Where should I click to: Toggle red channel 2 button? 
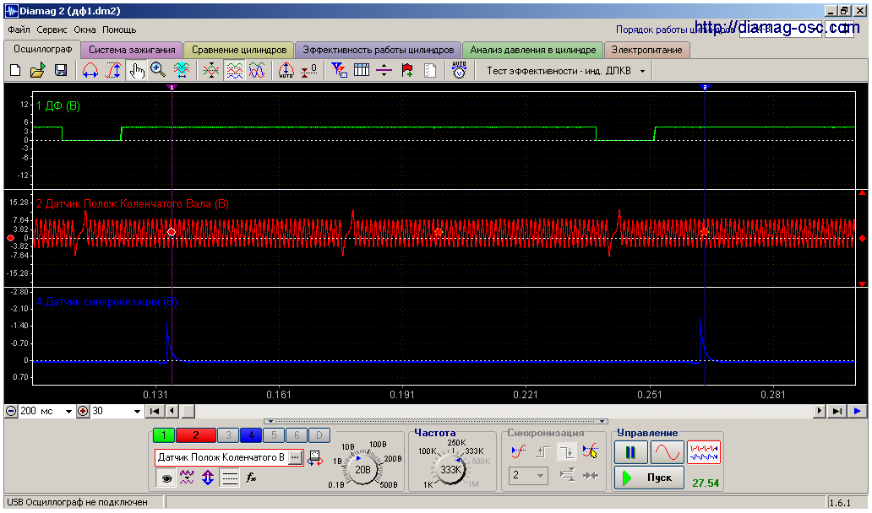(196, 435)
